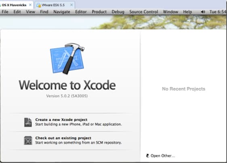227x163 pixels.
Task: Open the Help menu
Action: point(187,12)
